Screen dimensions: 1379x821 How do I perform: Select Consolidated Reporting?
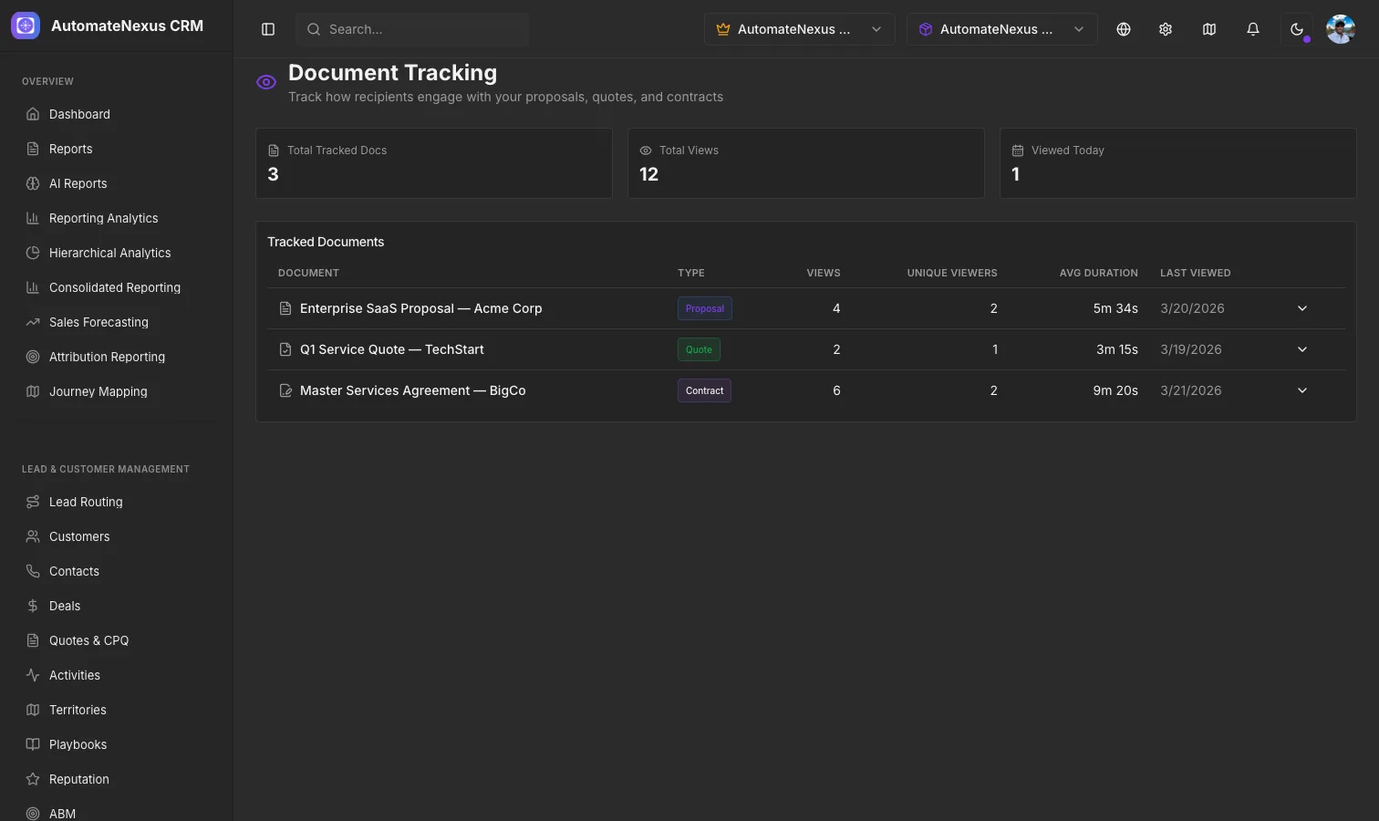click(117, 287)
